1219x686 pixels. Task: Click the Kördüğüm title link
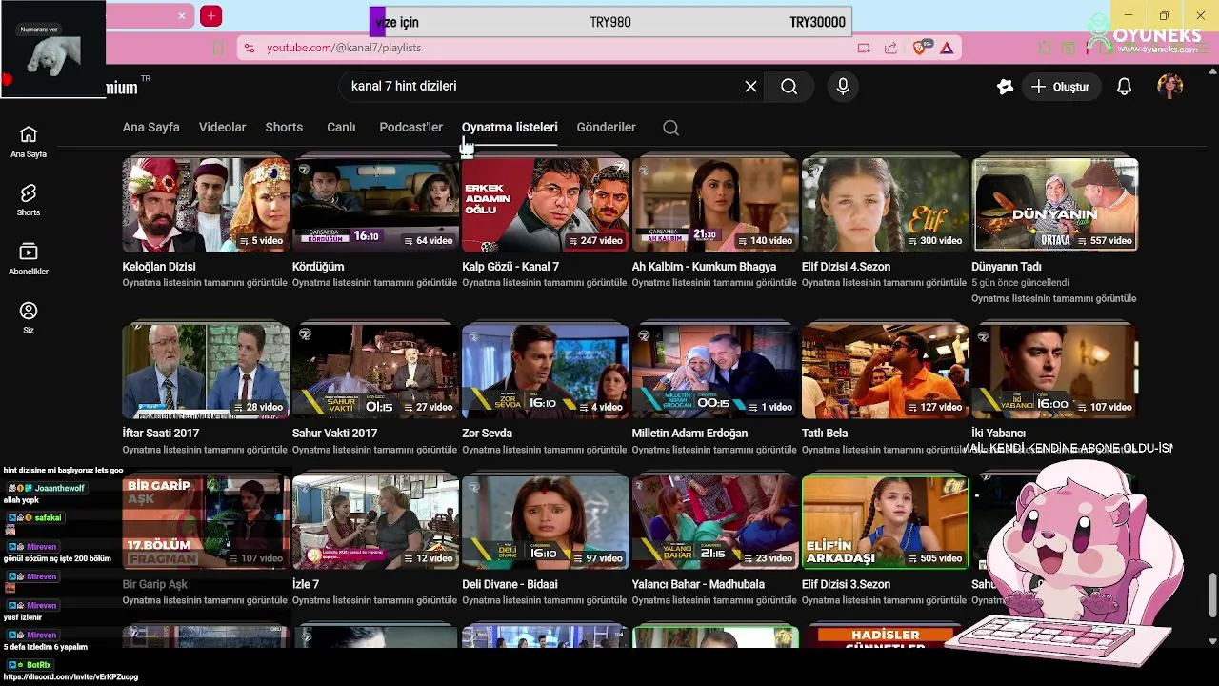[x=318, y=267]
